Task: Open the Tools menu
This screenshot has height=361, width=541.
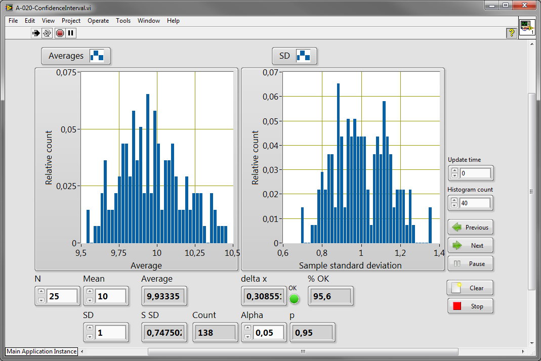Action: (x=123, y=21)
